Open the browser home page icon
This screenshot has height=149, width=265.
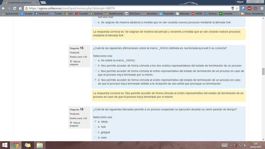point(20,8)
